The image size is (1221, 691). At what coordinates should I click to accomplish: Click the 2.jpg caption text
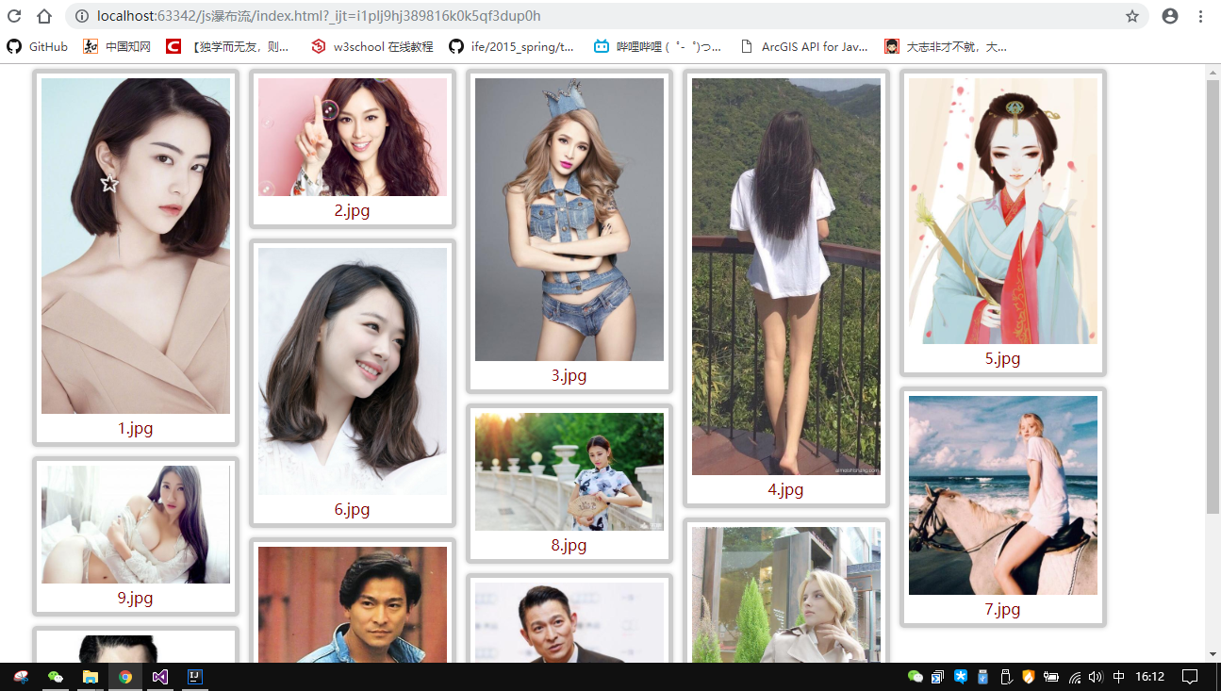(353, 210)
